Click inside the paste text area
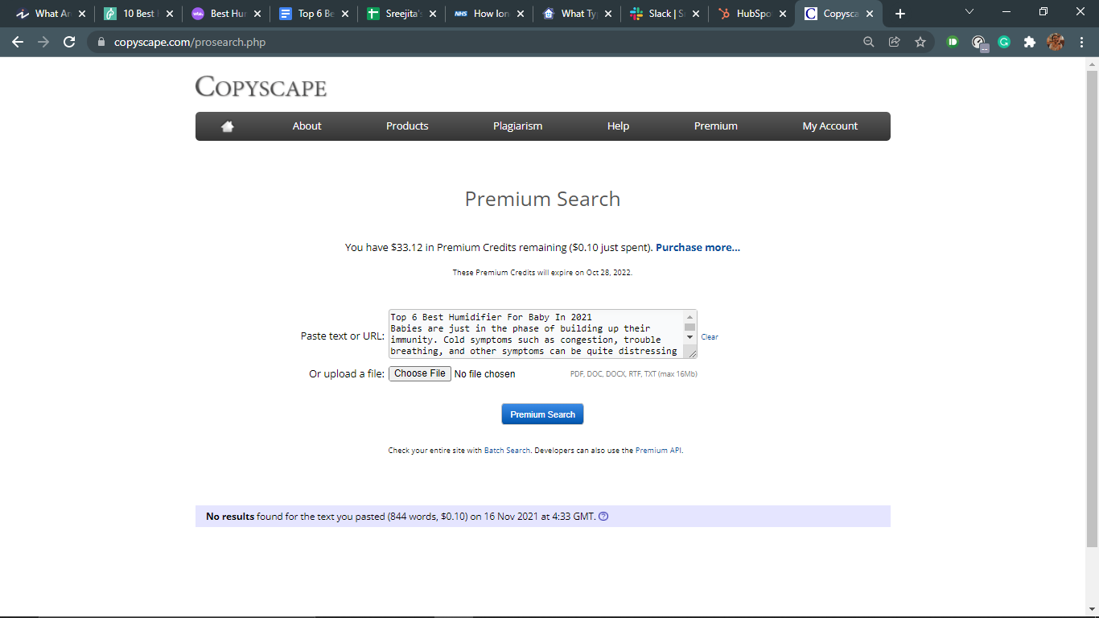 tap(536, 334)
